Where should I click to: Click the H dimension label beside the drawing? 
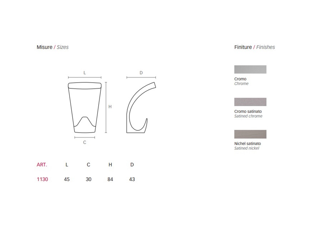(110, 107)
